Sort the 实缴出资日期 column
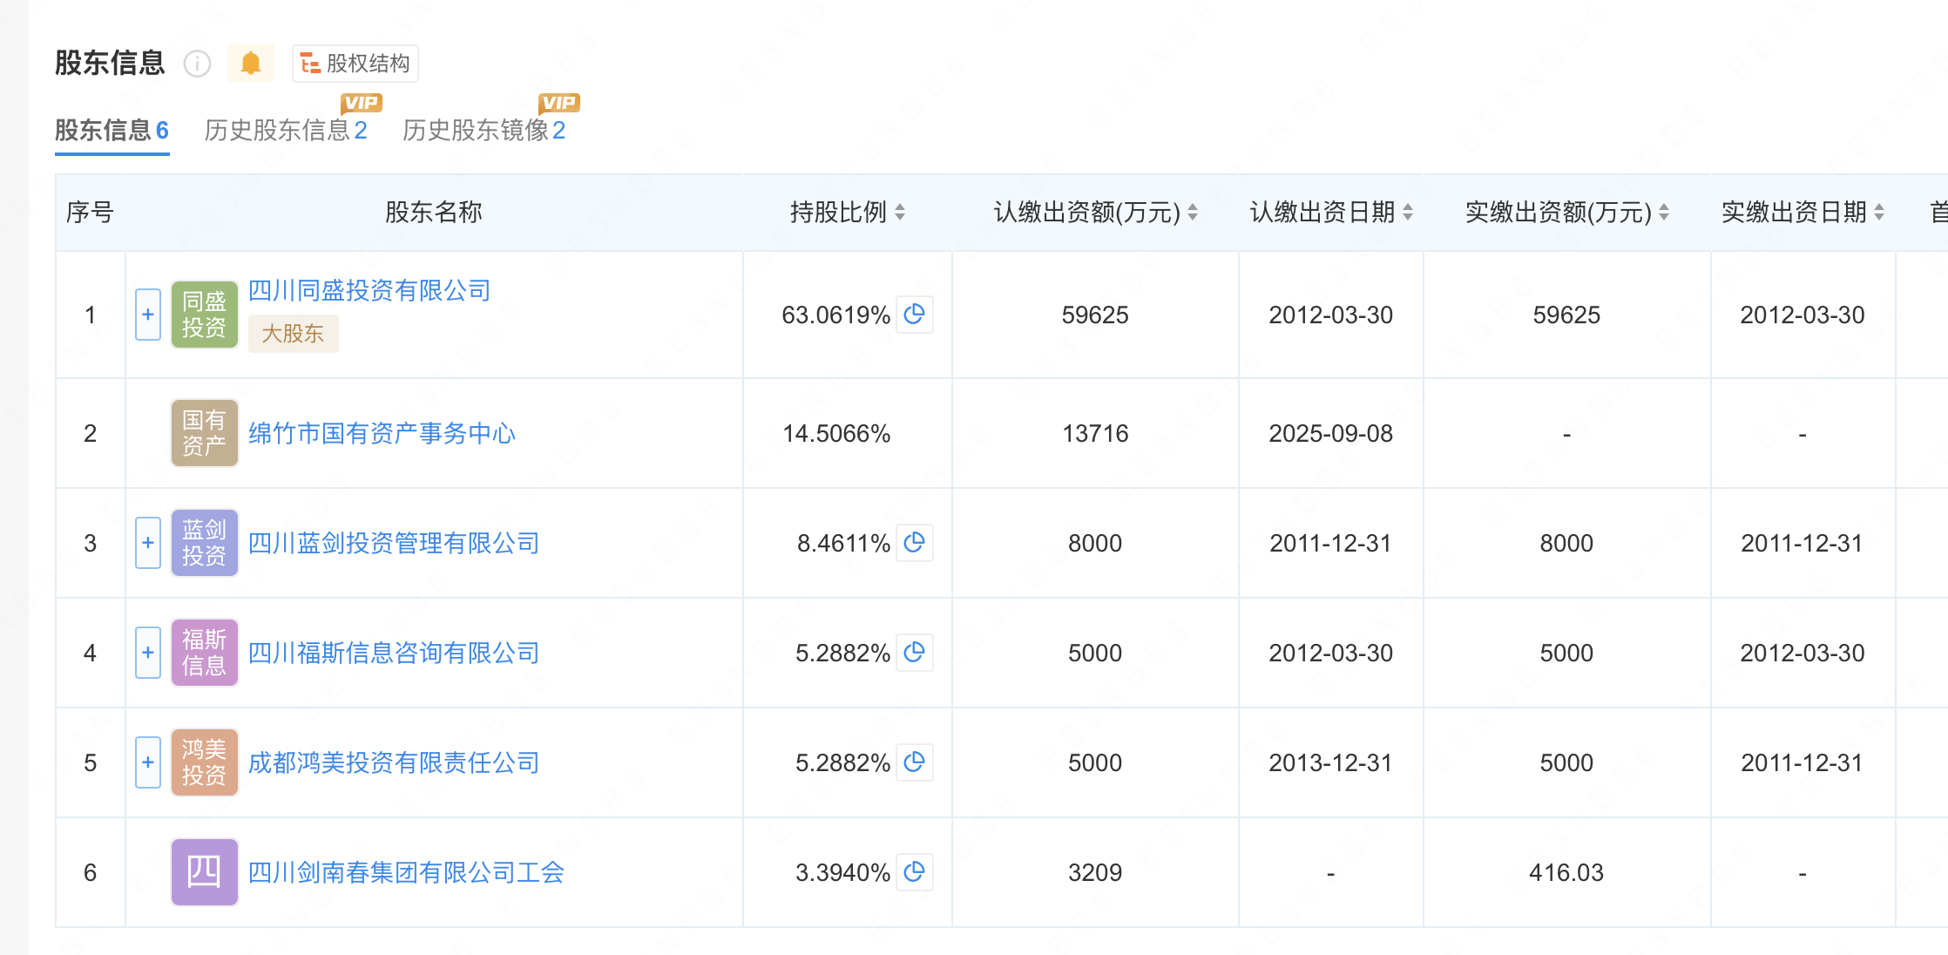Image resolution: width=1948 pixels, height=955 pixels. tap(1878, 211)
